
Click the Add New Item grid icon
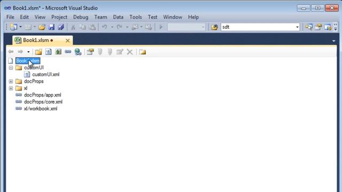pos(28,27)
